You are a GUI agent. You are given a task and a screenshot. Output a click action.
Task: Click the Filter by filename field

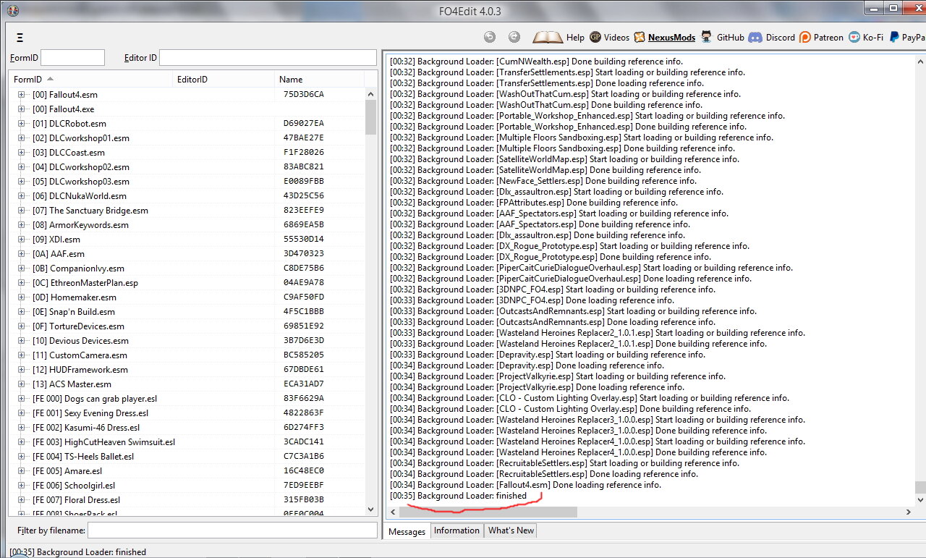click(x=231, y=530)
